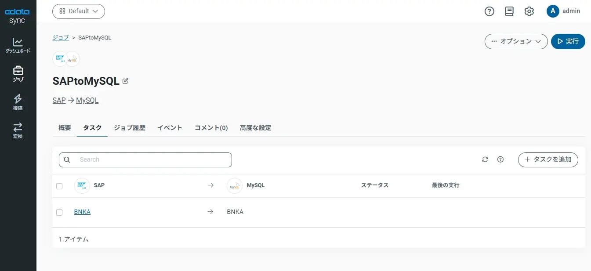
Task: Check the BNKA task row checkbox
Action: coord(59,212)
